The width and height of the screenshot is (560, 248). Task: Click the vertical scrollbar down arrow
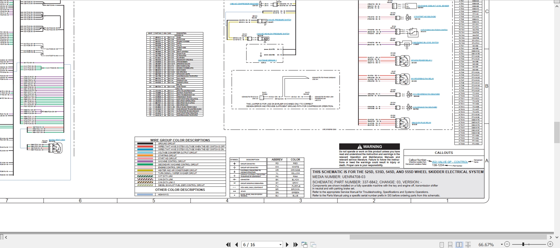pyautogui.click(x=557, y=237)
